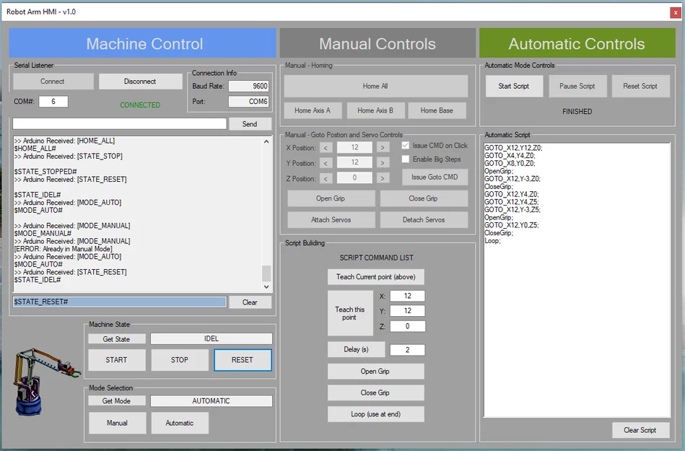Click the Z Position value field
685x451 pixels.
tap(354, 178)
